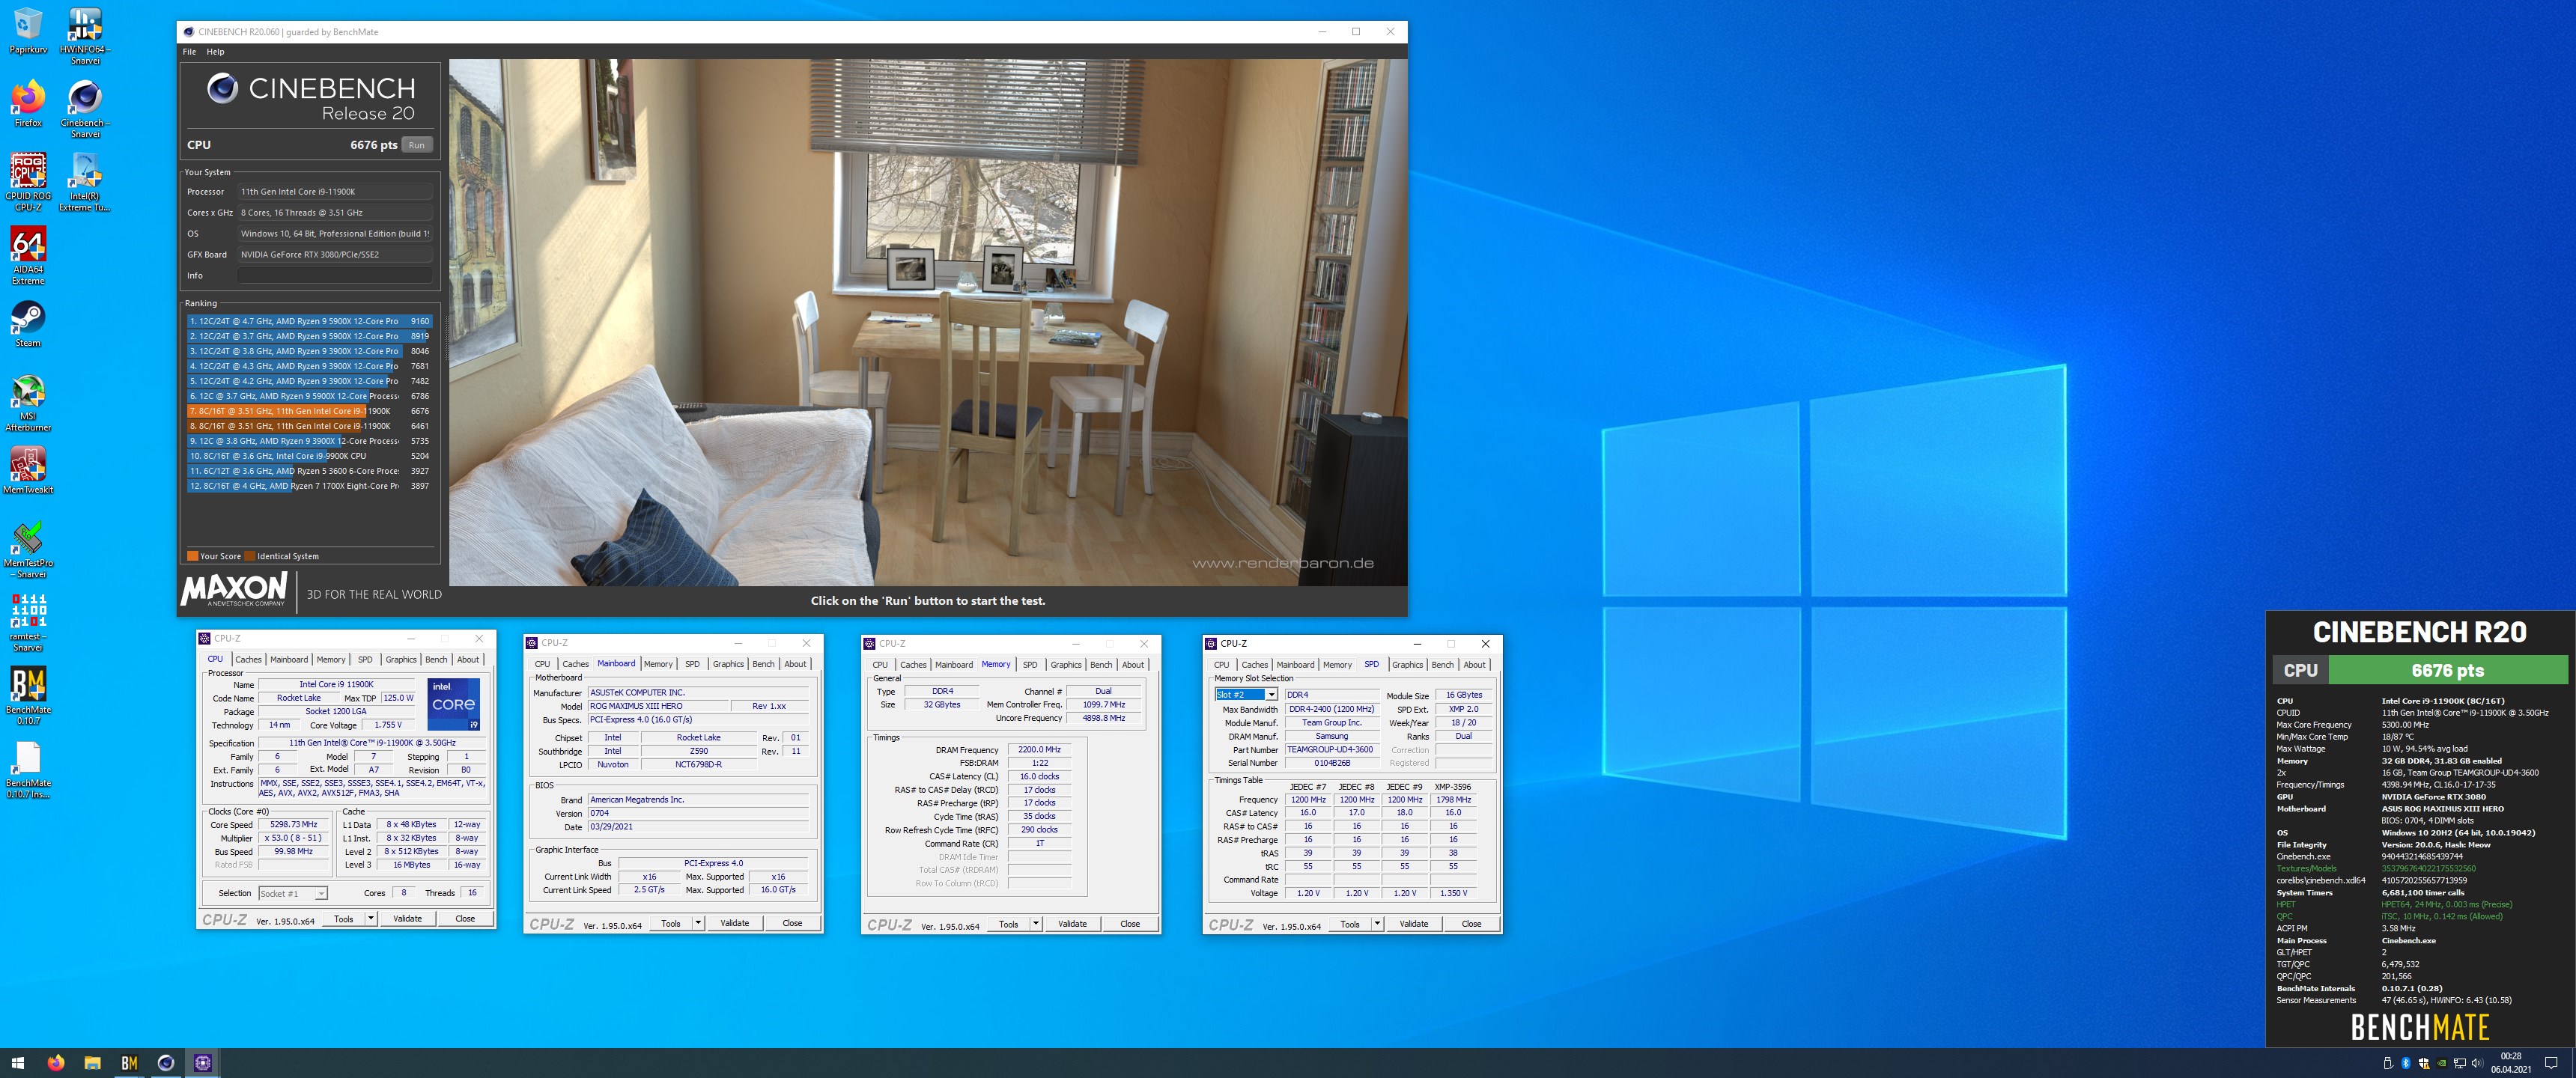Click the Cinebench taskbar button
This screenshot has width=2576, height=1078.
click(x=166, y=1063)
